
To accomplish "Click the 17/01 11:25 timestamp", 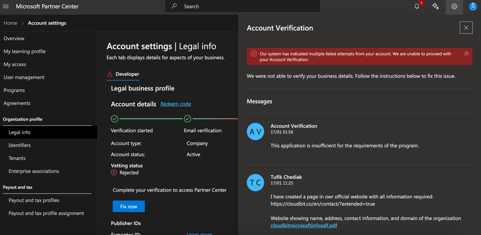I will tap(282, 183).
